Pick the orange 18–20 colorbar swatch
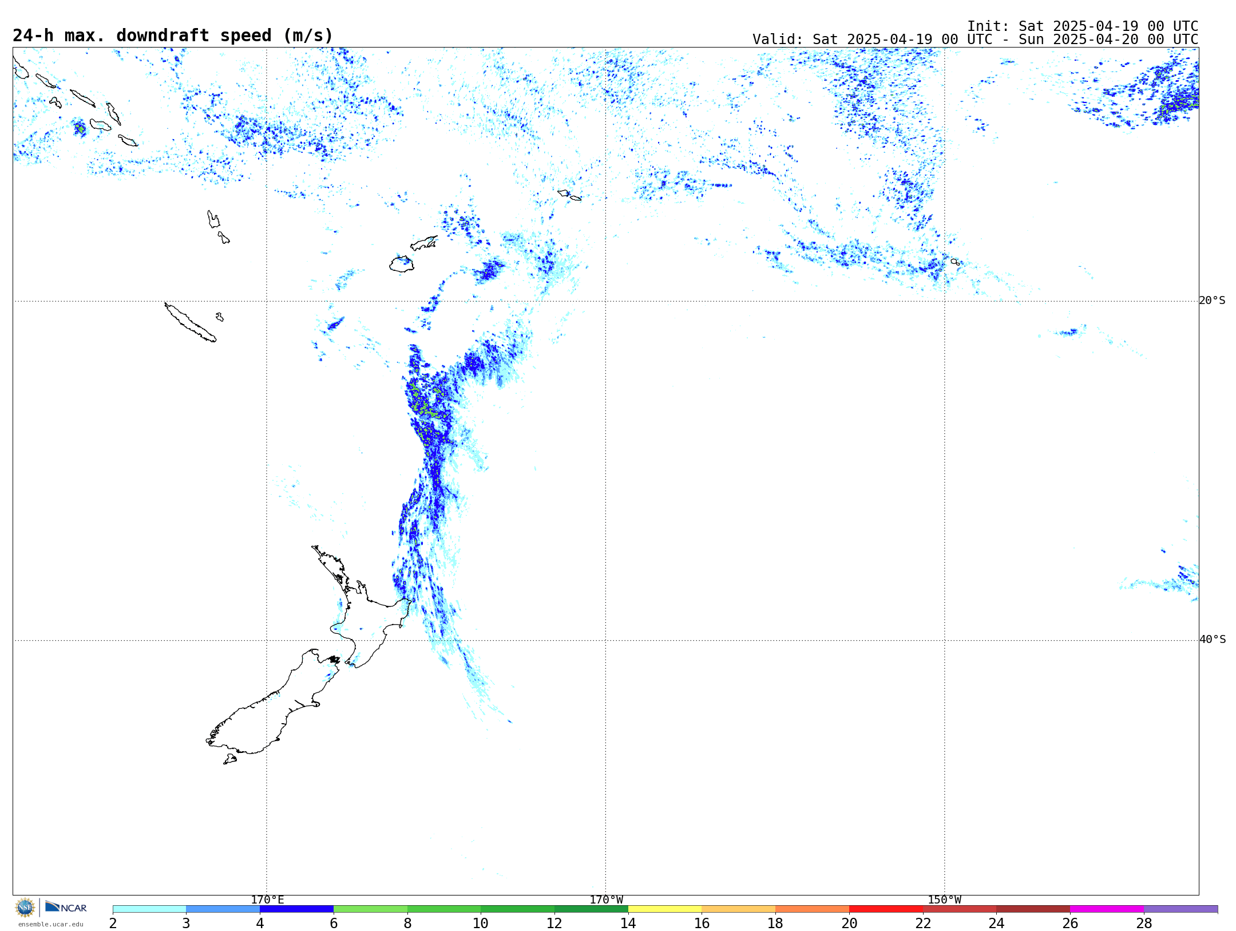 [813, 909]
